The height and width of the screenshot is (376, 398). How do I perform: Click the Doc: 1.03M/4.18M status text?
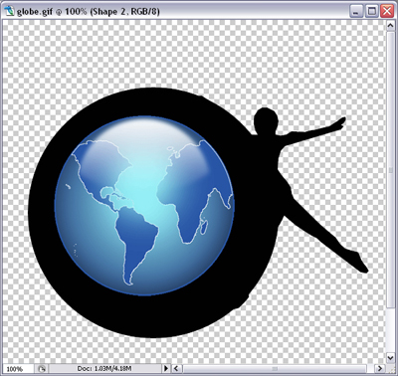pos(104,368)
